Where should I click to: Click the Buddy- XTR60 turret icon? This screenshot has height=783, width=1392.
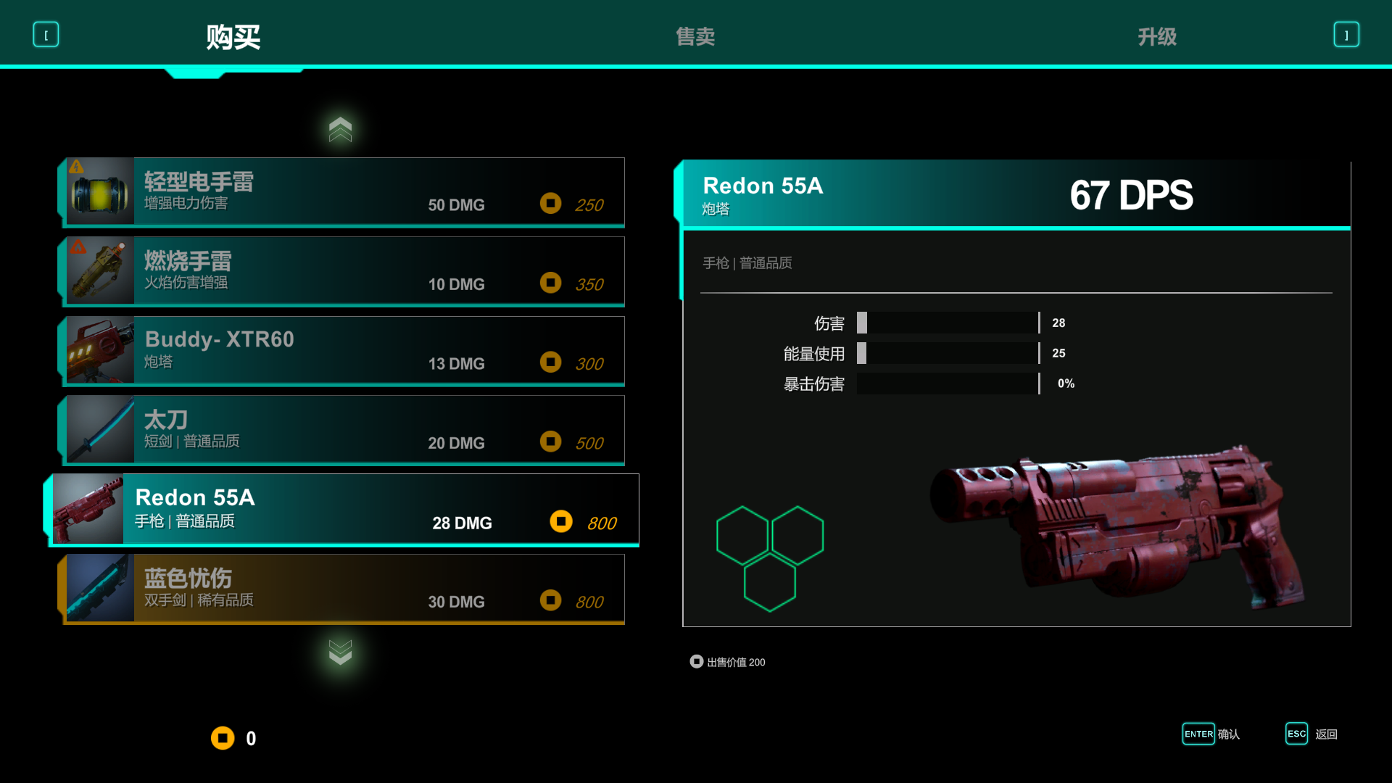[x=100, y=350]
